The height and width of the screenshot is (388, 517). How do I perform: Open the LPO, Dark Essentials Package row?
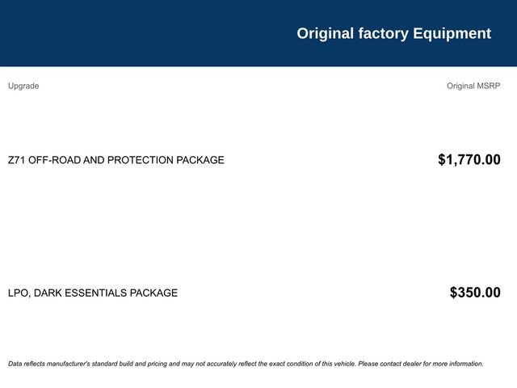click(254, 293)
